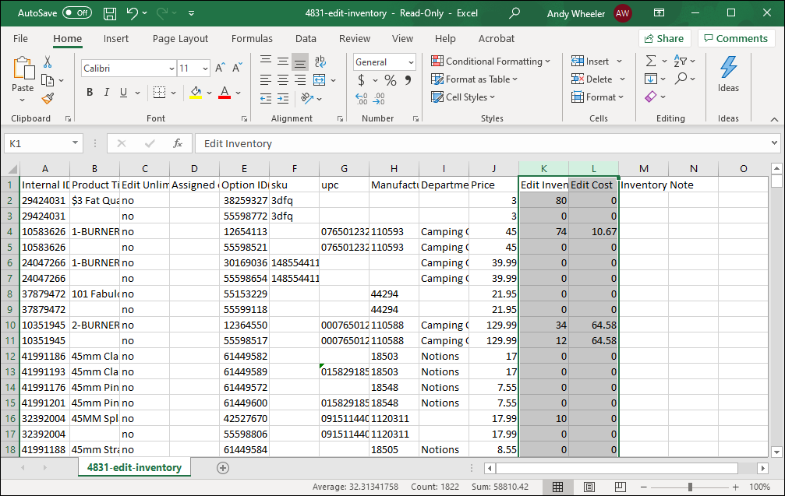Select the 4831-edit-inventory sheet tab
Image resolution: width=785 pixels, height=496 pixels.
tap(134, 468)
